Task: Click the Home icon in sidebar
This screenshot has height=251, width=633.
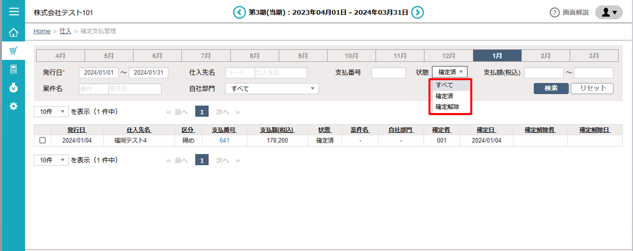Action: click(x=13, y=33)
